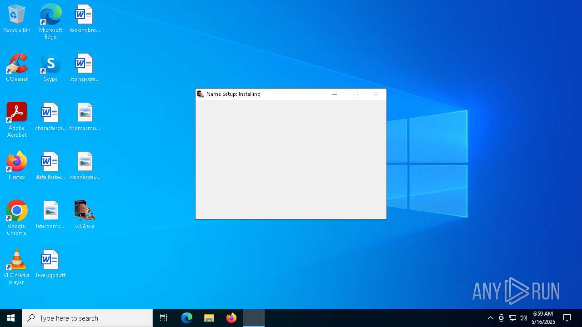This screenshot has width=582, height=327.
Task: Minimize the Name Setup installer window
Action: click(x=335, y=94)
